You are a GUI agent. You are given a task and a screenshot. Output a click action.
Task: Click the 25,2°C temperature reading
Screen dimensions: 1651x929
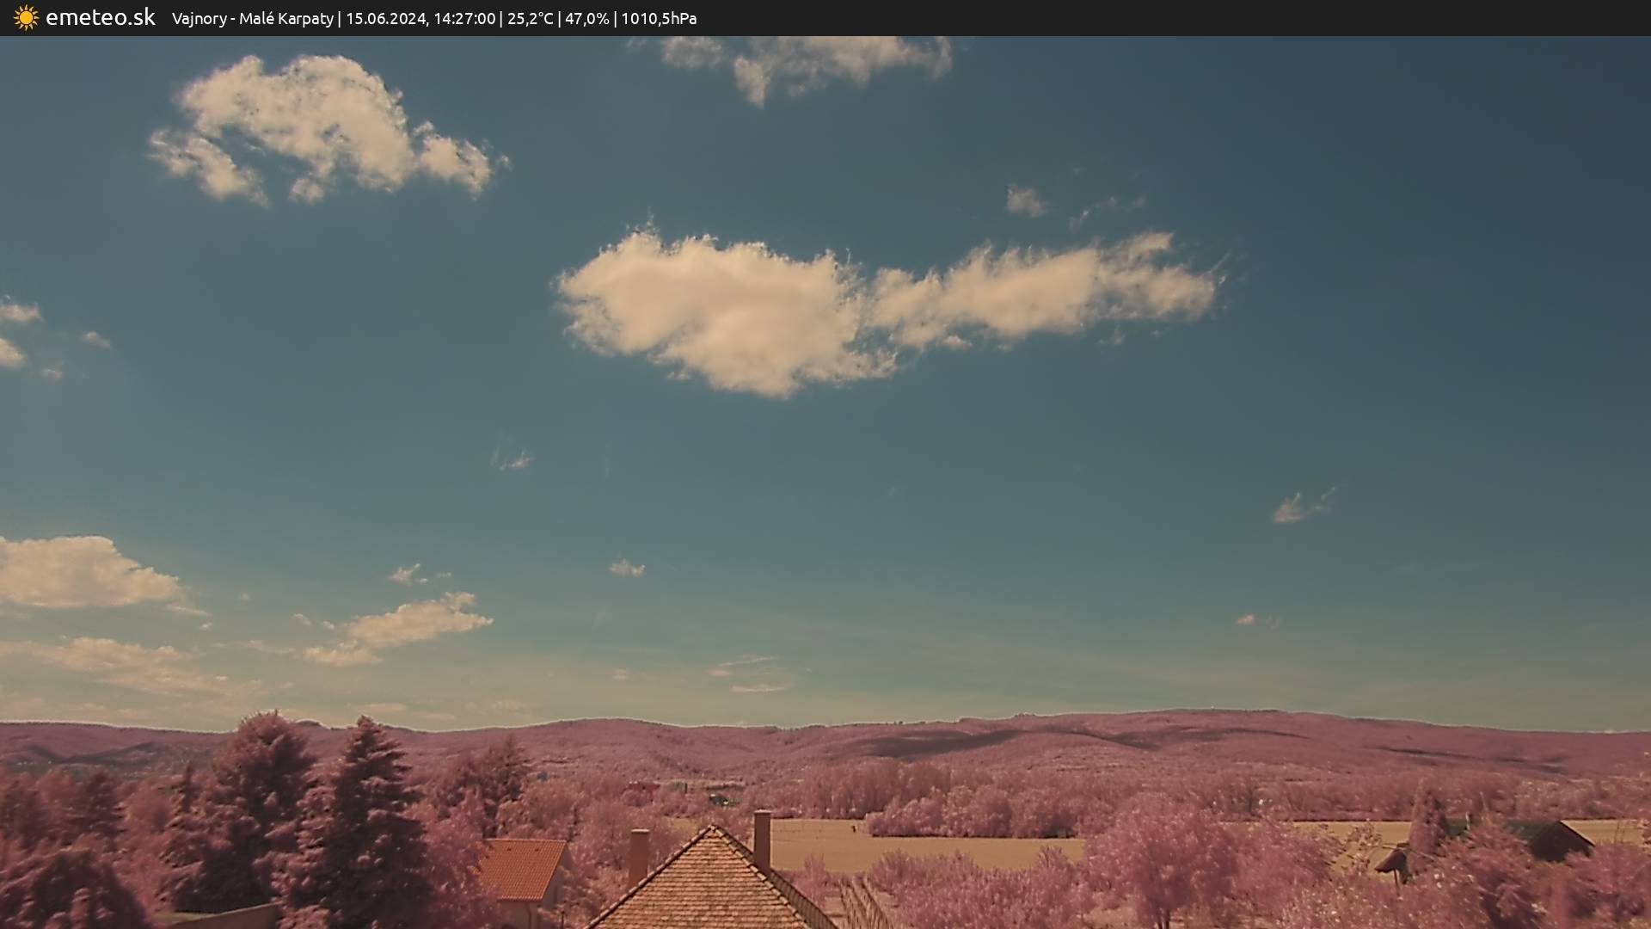click(530, 18)
